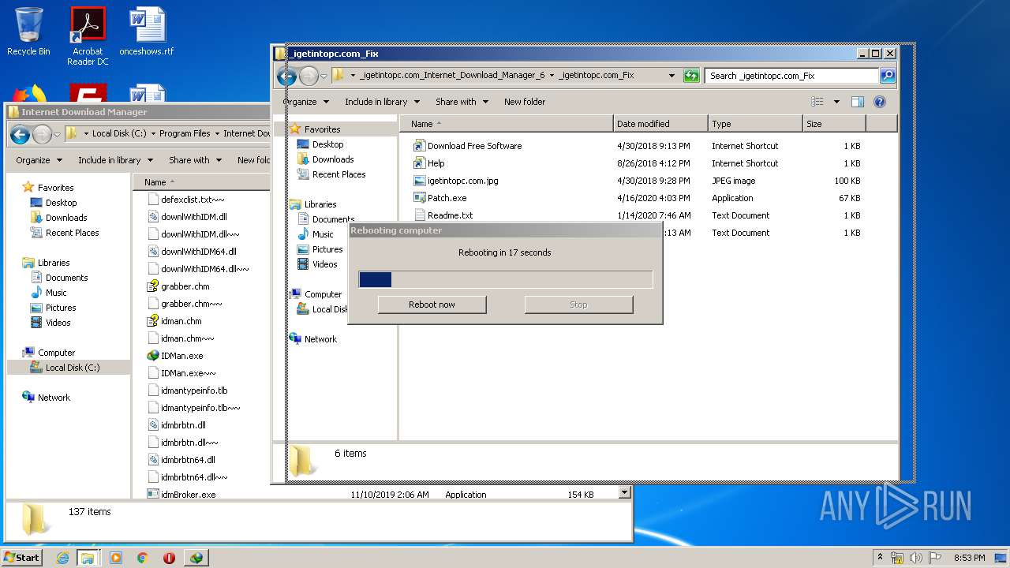The width and height of the screenshot is (1010, 568).
Task: Open onceshows.rtf desktop file
Action: [147, 32]
